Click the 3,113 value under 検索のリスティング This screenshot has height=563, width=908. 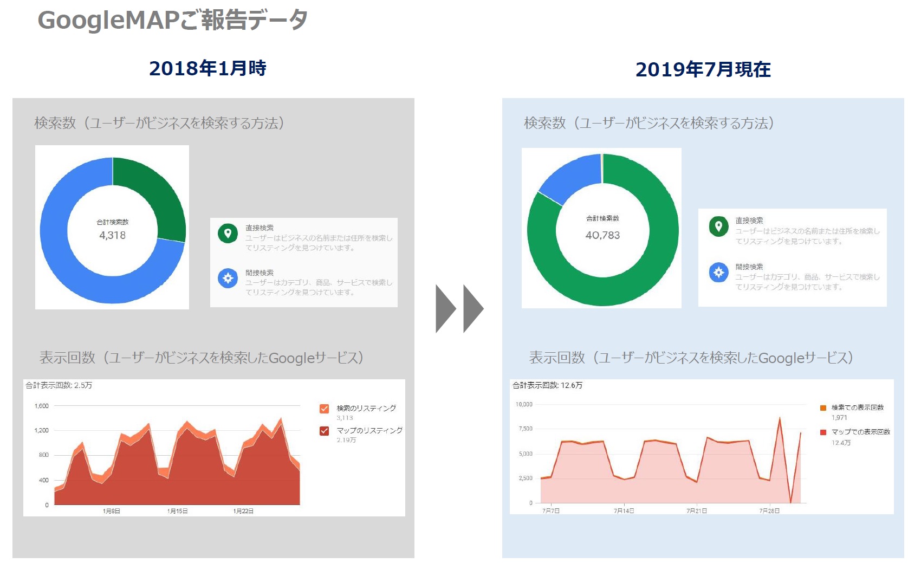point(345,418)
